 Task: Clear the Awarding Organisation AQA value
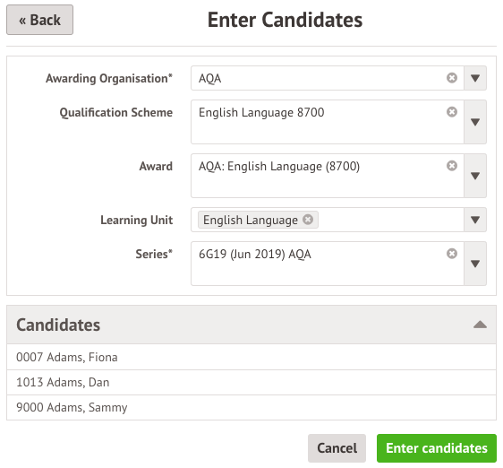click(x=452, y=78)
